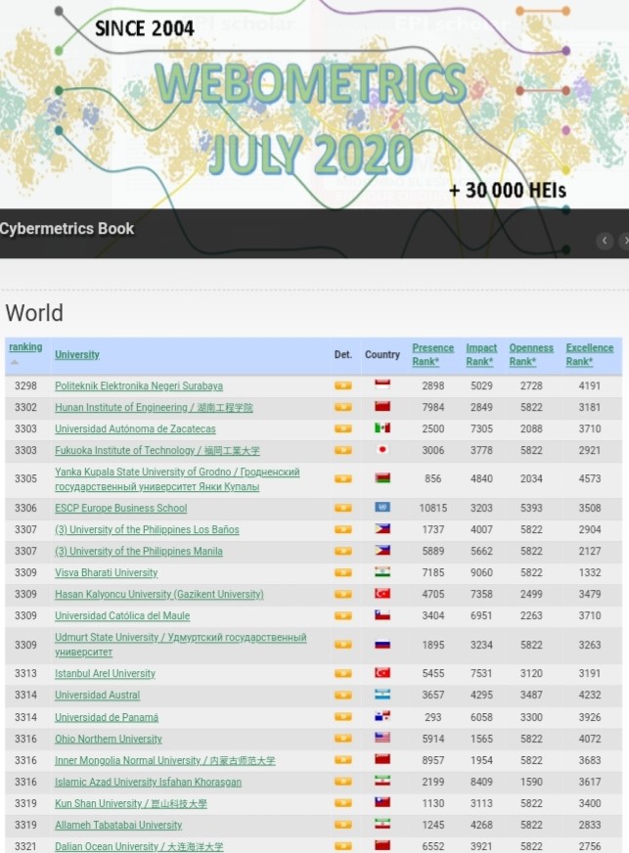Open Ohio Northern University link
The image size is (629, 853).
point(109,739)
